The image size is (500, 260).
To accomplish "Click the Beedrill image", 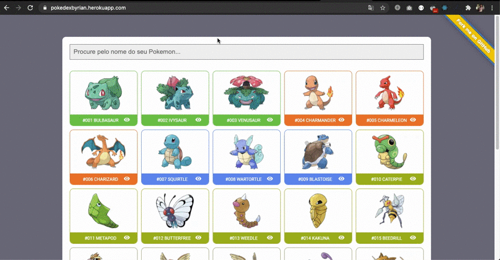I will [390, 211].
